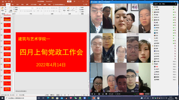179x100 pixels.
Task: Click the Arrange icon in drawing group
Action: [68, 9]
